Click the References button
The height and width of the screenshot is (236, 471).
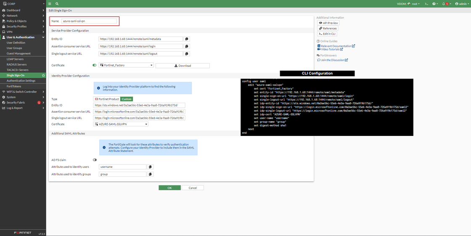coord(328,28)
